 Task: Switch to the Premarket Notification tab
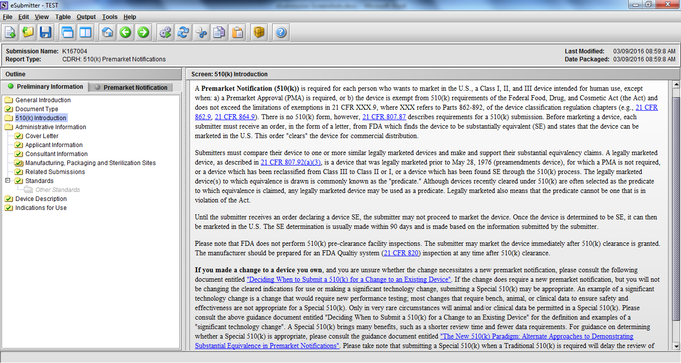tap(132, 87)
